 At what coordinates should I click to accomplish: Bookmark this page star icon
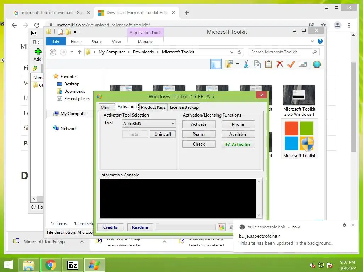tap(323, 25)
